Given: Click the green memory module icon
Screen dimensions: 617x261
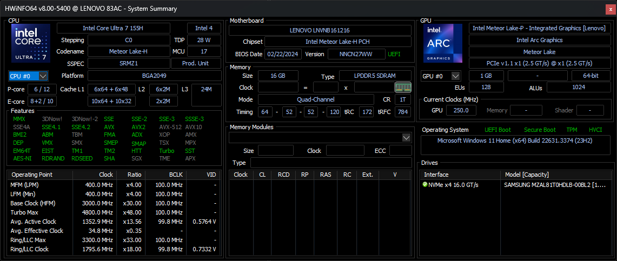Looking at the screenshot, I should coord(403,87).
